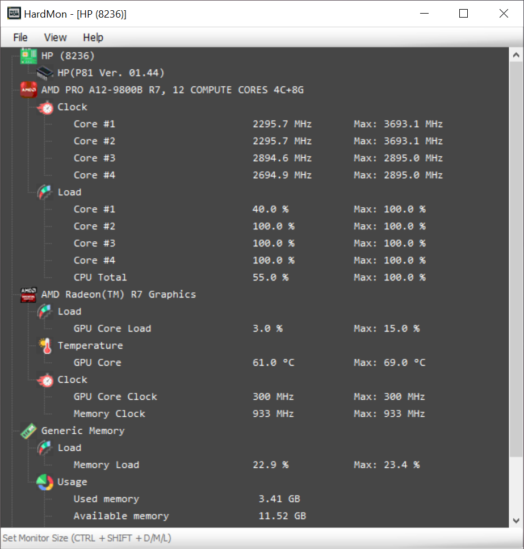Select Clock Core #4 row
This screenshot has height=549, width=524.
tap(258, 175)
